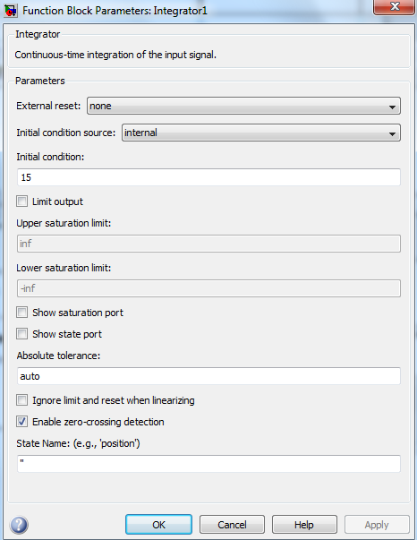The height and width of the screenshot is (540, 417).
Task: Click the Lower saturation limit field
Action: point(208,288)
